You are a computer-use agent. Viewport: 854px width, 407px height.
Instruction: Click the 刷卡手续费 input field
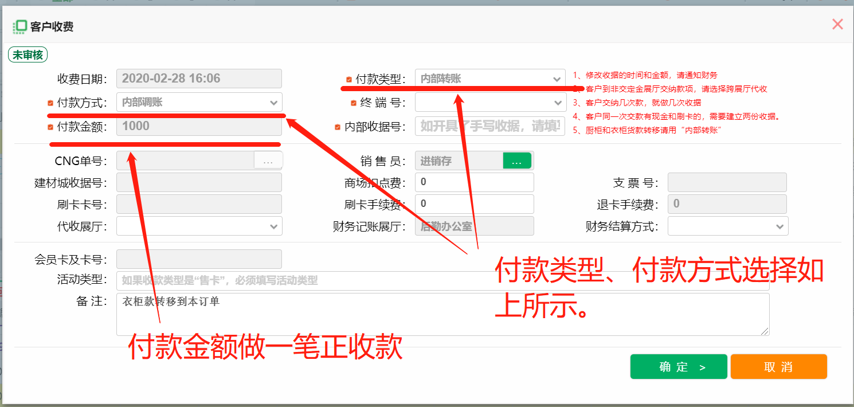pos(474,204)
